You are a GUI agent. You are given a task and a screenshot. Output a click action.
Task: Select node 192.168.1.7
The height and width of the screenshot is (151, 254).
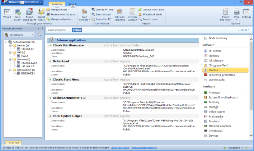[x=28, y=67]
